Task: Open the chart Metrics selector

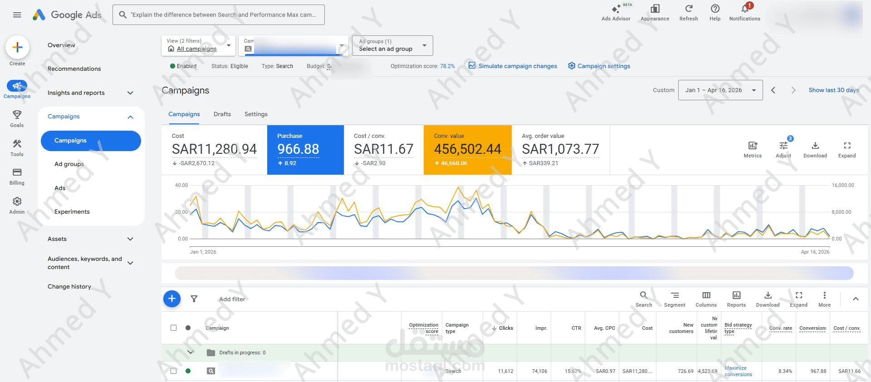Action: 753,149
